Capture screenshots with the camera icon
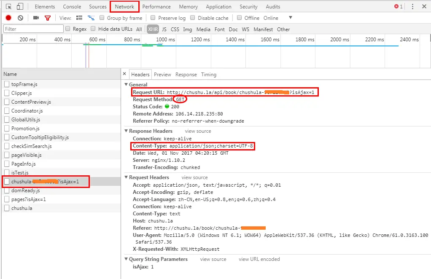This screenshot has height=279, width=431. [36, 18]
